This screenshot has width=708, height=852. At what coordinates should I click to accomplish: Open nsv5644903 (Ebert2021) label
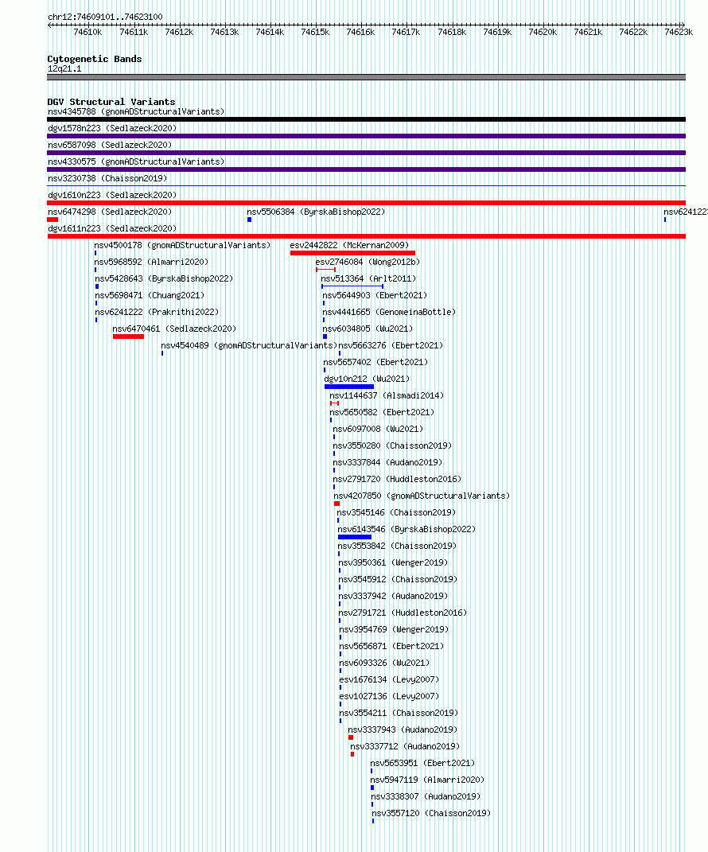(375, 296)
